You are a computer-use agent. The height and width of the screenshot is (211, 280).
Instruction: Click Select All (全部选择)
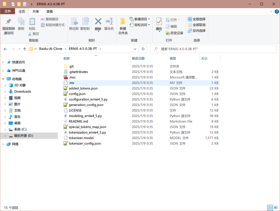(x=197, y=19)
